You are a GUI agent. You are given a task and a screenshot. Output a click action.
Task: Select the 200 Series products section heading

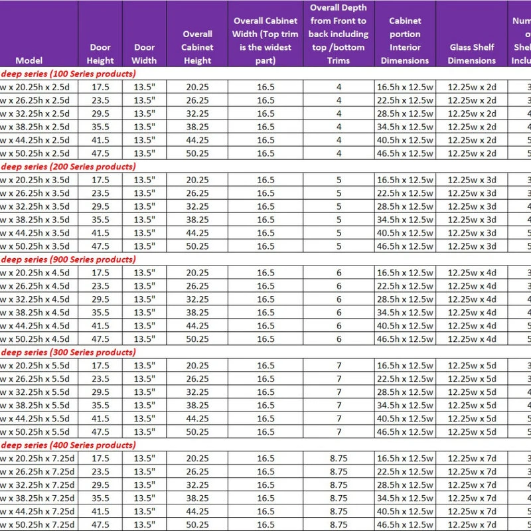(x=68, y=167)
